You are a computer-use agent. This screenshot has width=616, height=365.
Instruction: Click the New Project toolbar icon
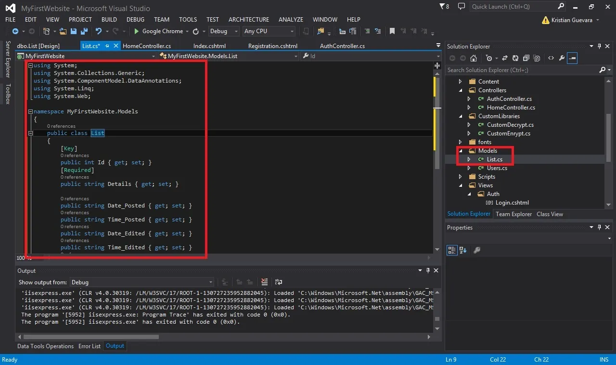coord(46,31)
